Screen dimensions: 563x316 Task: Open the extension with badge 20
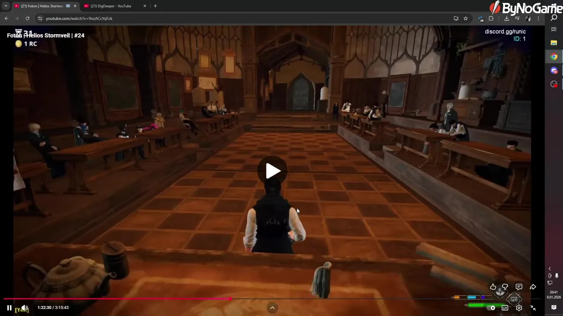[481, 19]
